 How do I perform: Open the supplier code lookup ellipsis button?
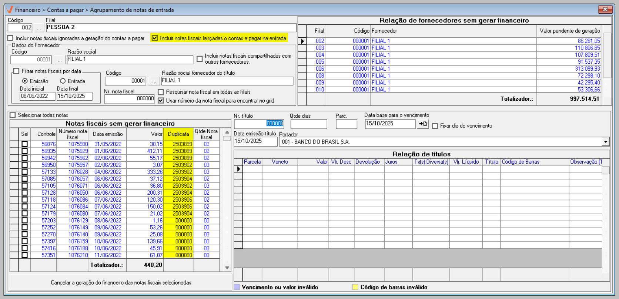(x=60, y=60)
